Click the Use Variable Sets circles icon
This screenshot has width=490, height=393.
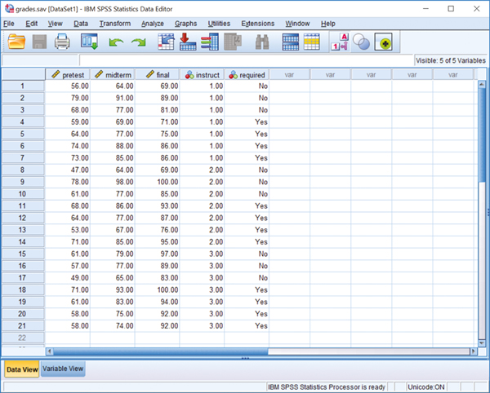(361, 42)
